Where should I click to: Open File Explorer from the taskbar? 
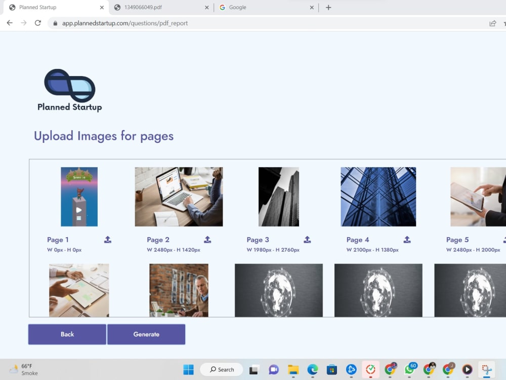[293, 369]
